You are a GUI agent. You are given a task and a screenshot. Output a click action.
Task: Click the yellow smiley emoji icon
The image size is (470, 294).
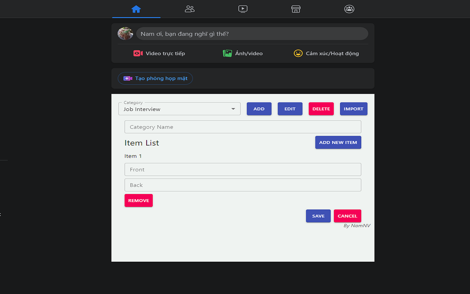298,53
